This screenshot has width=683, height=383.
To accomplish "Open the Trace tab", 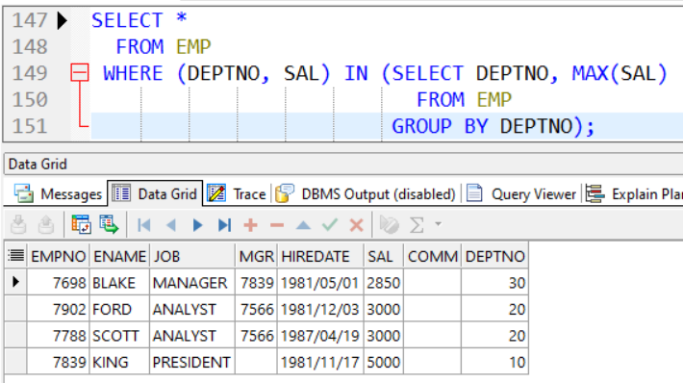I will click(237, 193).
